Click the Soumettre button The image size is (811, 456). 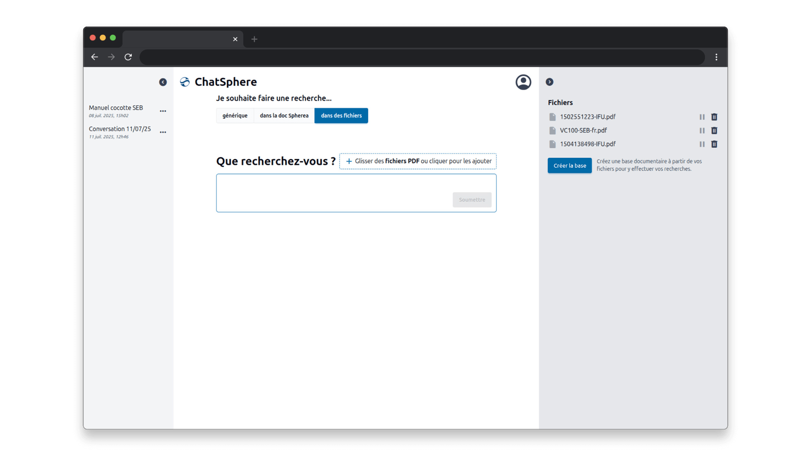[472, 200]
